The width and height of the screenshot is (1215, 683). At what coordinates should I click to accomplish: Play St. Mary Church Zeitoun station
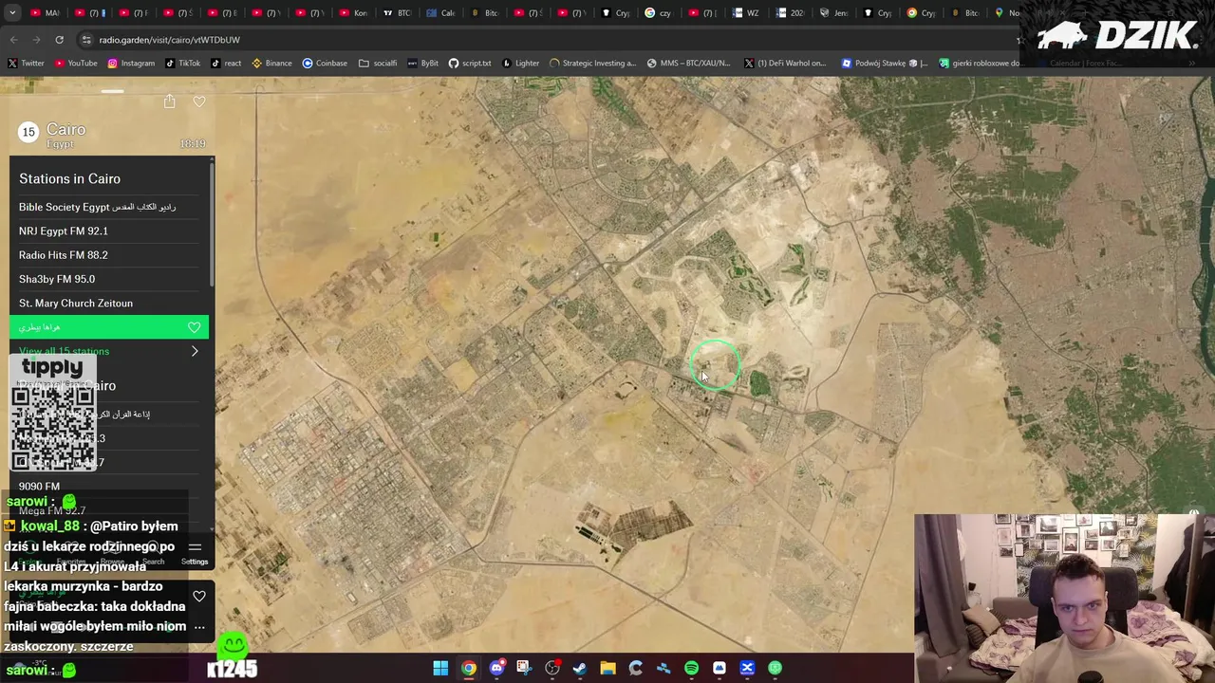coord(109,303)
